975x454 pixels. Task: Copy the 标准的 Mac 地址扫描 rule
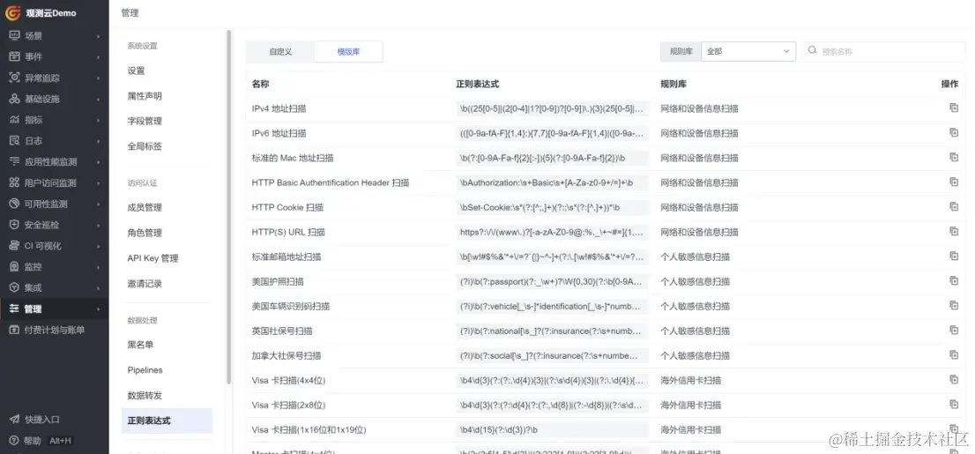point(954,157)
